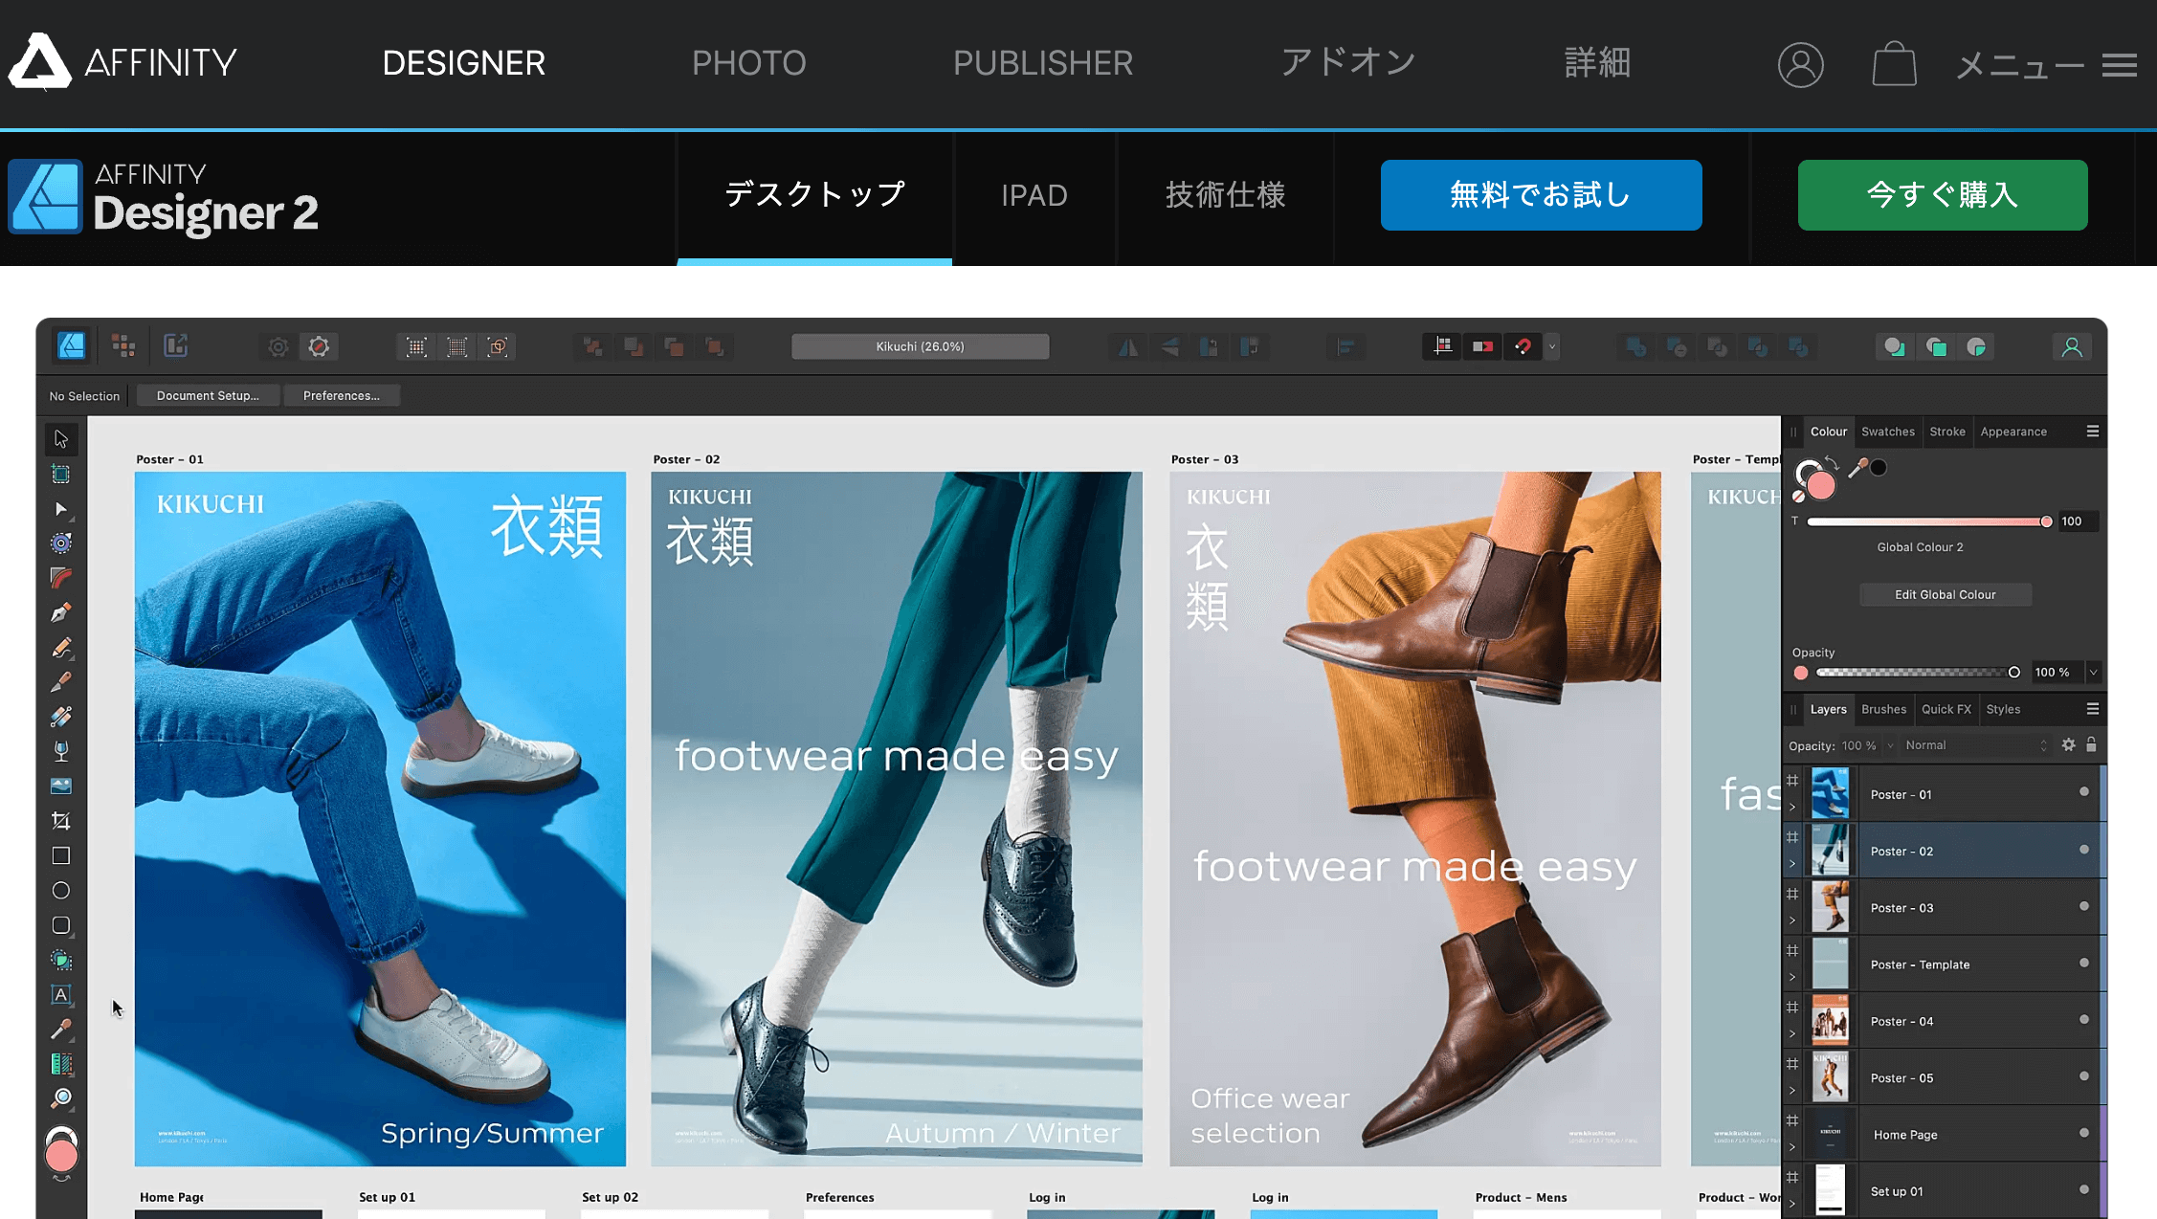
Task: Select the Zoom tool
Action: (60, 1099)
